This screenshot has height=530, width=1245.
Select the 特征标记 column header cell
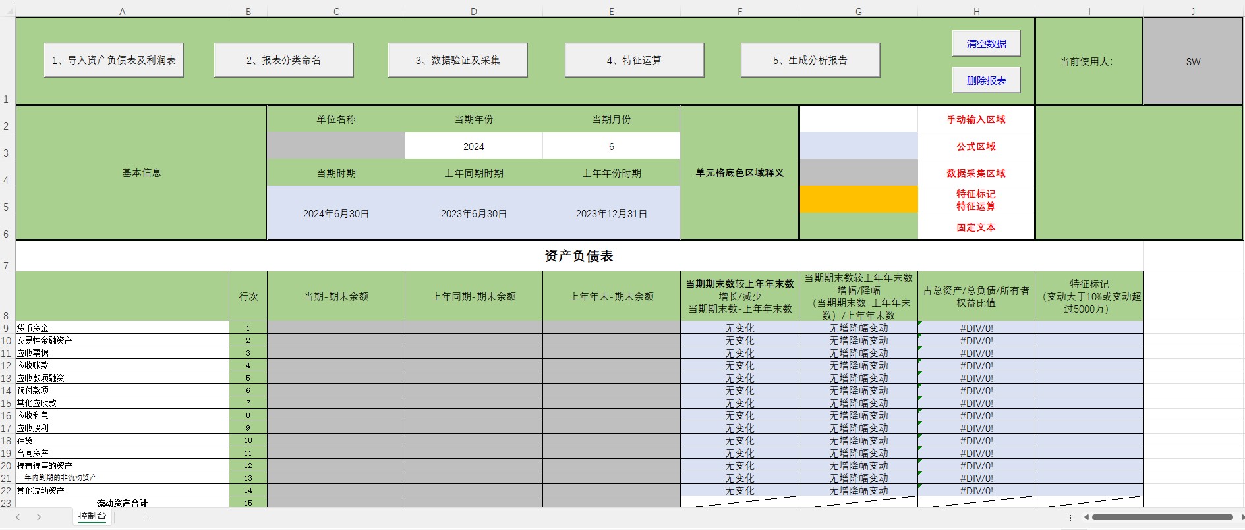(1089, 296)
